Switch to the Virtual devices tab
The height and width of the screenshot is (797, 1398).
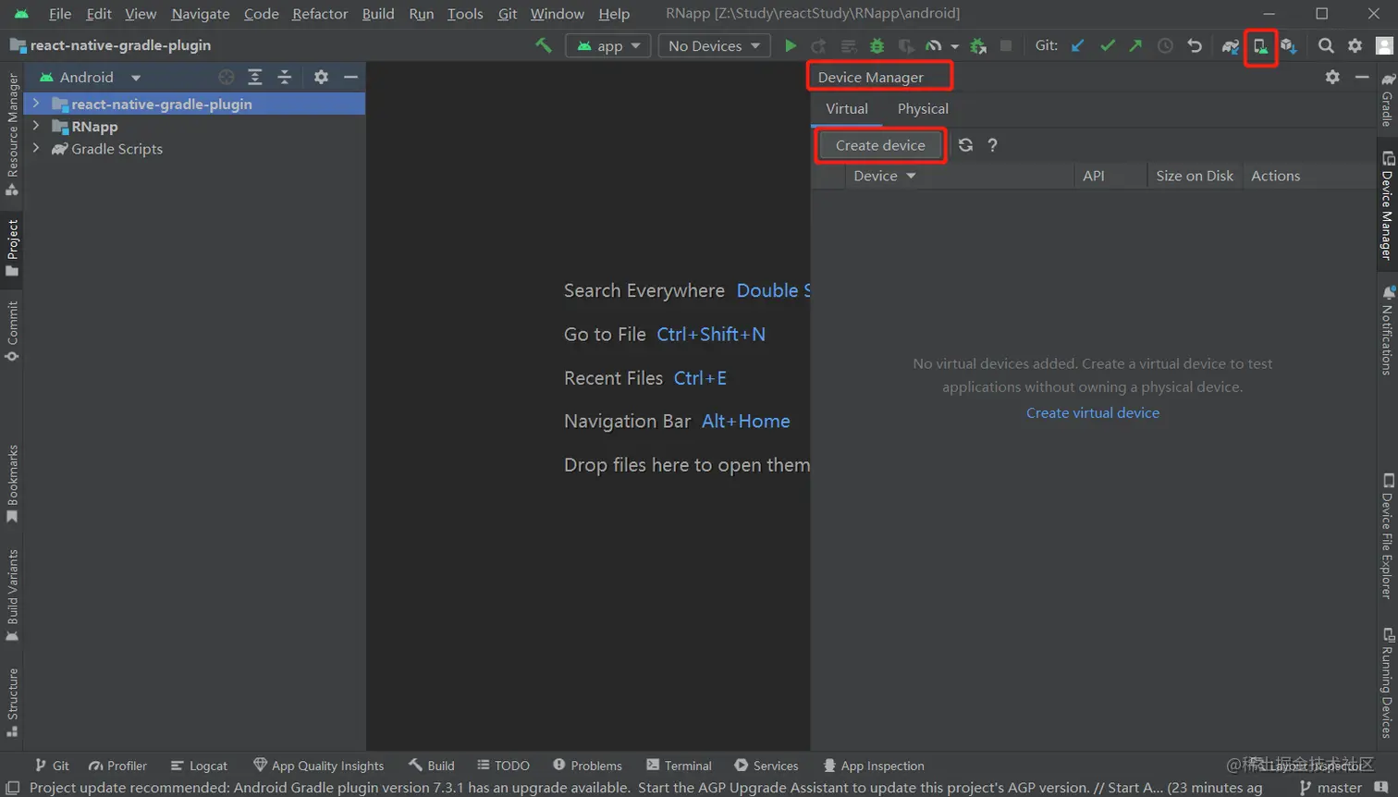[847, 109]
